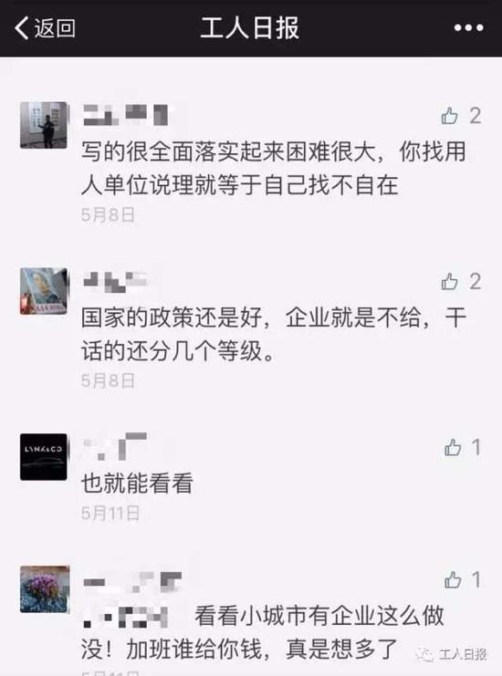The image size is (502, 676).
Task: Tap the blurred username of fourth commenter
Action: pyautogui.click(x=132, y=581)
